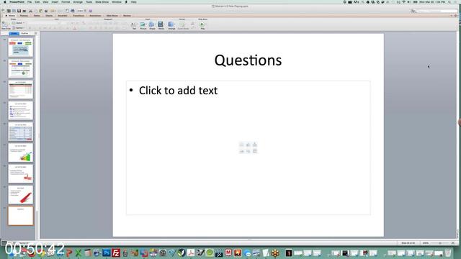Open the Animations ribbon tab
Screen dimensions: 461x259
tap(95, 16)
